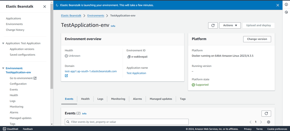Open Terms link in the footer

259,129
